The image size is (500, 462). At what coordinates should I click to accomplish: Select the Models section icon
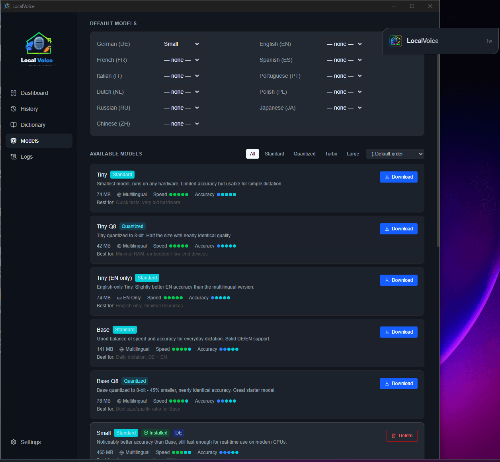[13, 140]
